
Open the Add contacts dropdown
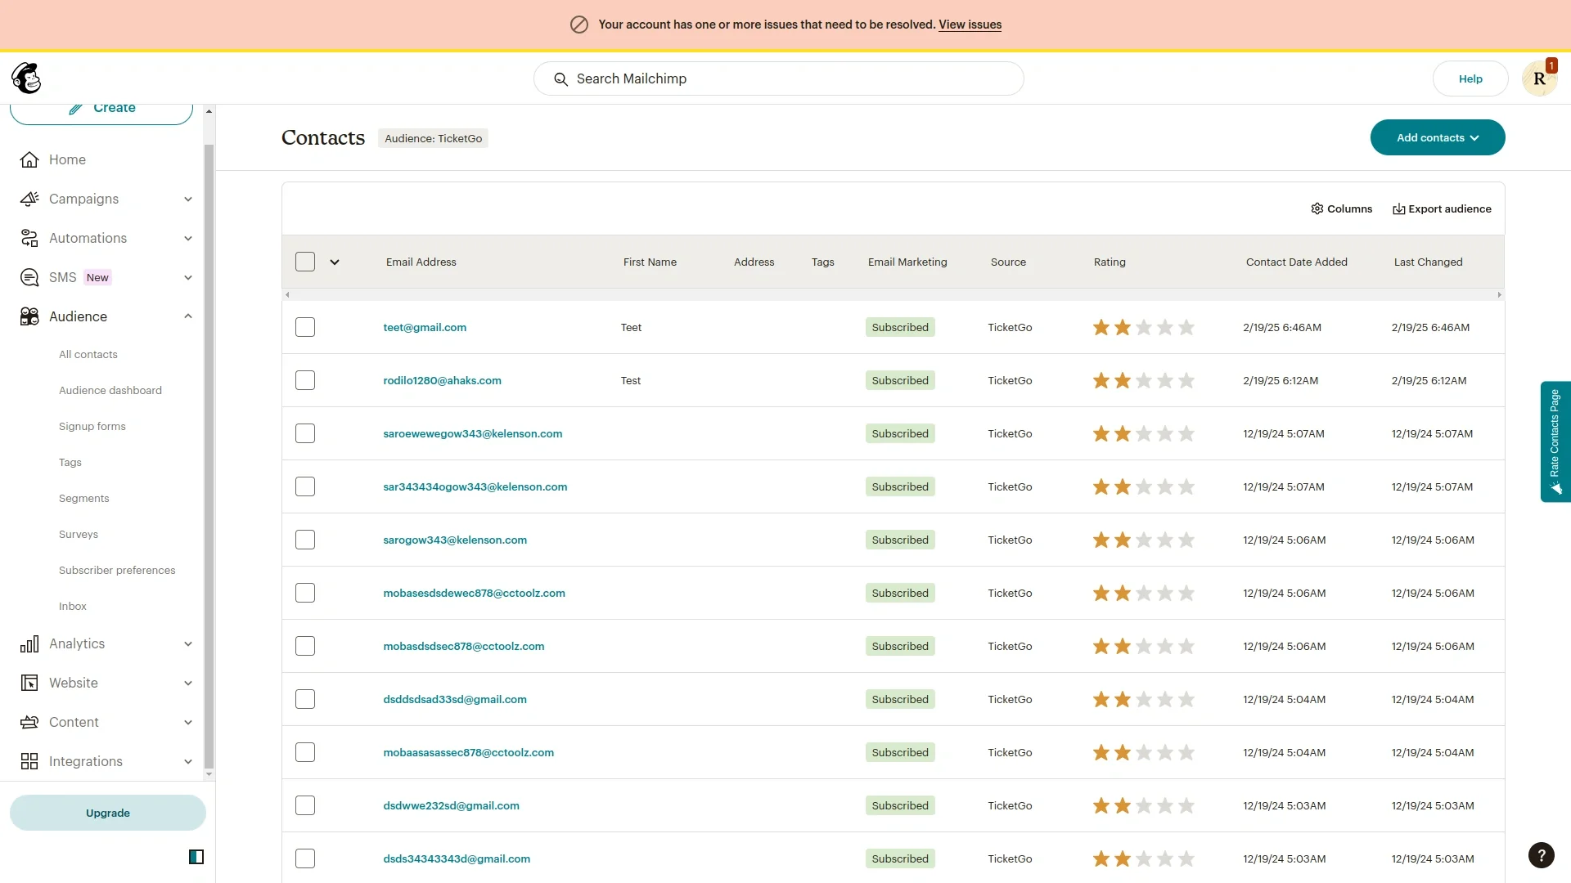[x=1438, y=137]
